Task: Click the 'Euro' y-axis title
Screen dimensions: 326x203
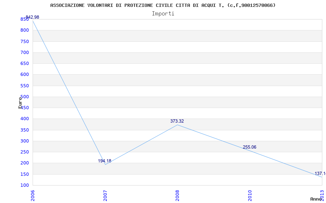Action: pyautogui.click(x=20, y=103)
